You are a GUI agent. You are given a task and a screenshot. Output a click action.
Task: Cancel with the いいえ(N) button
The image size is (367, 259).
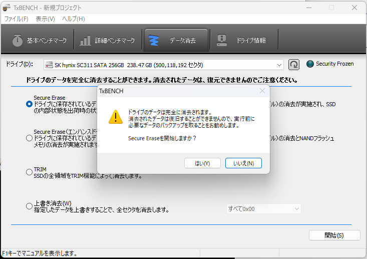pyautogui.click(x=243, y=163)
